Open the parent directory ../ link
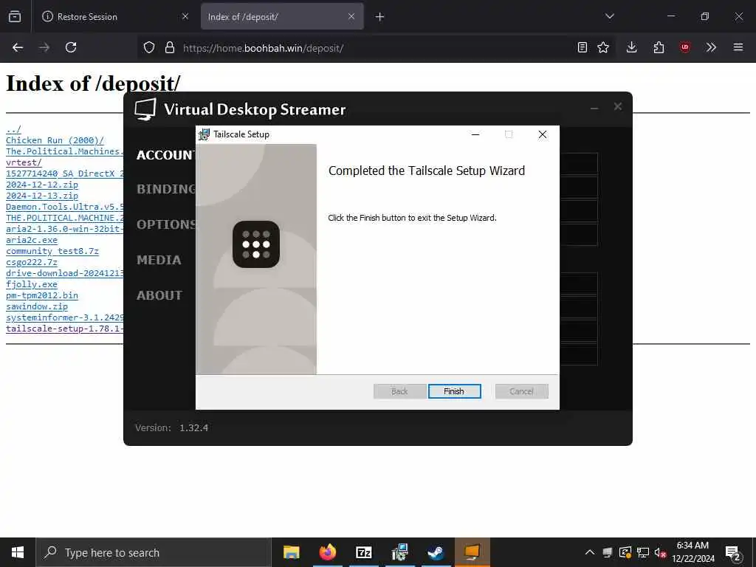 coord(13,129)
